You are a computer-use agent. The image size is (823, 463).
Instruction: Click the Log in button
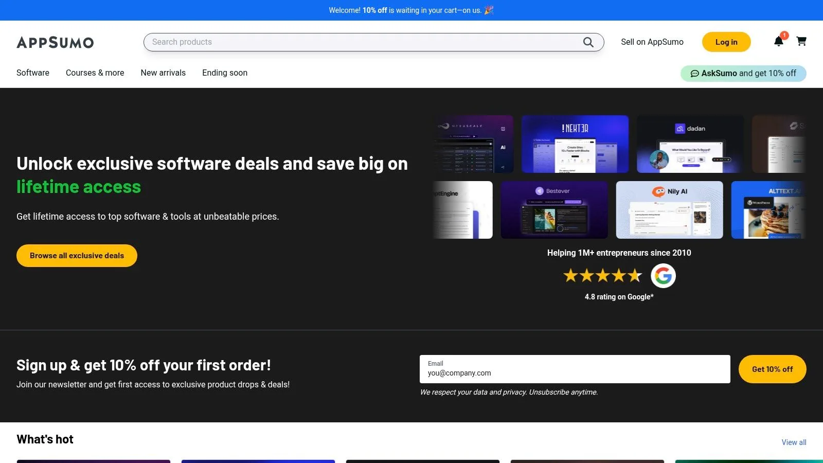tap(726, 42)
